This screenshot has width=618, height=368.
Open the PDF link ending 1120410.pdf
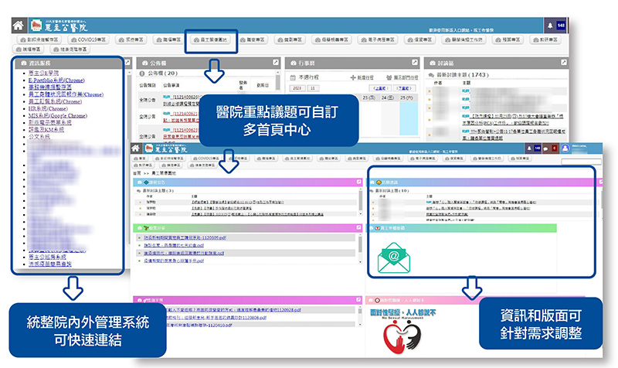199,325
